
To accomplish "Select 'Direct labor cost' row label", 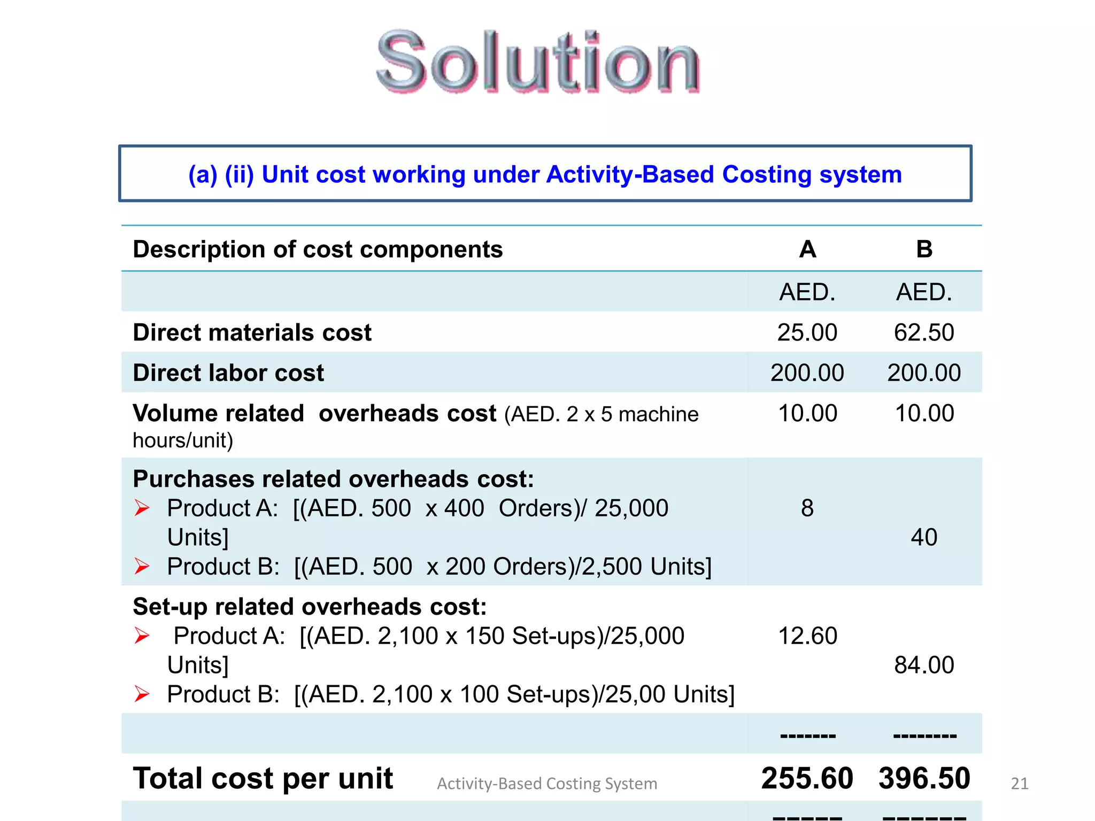I will [x=228, y=373].
